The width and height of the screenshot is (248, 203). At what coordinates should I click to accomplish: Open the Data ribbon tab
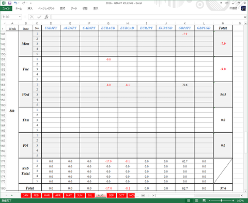74,8
